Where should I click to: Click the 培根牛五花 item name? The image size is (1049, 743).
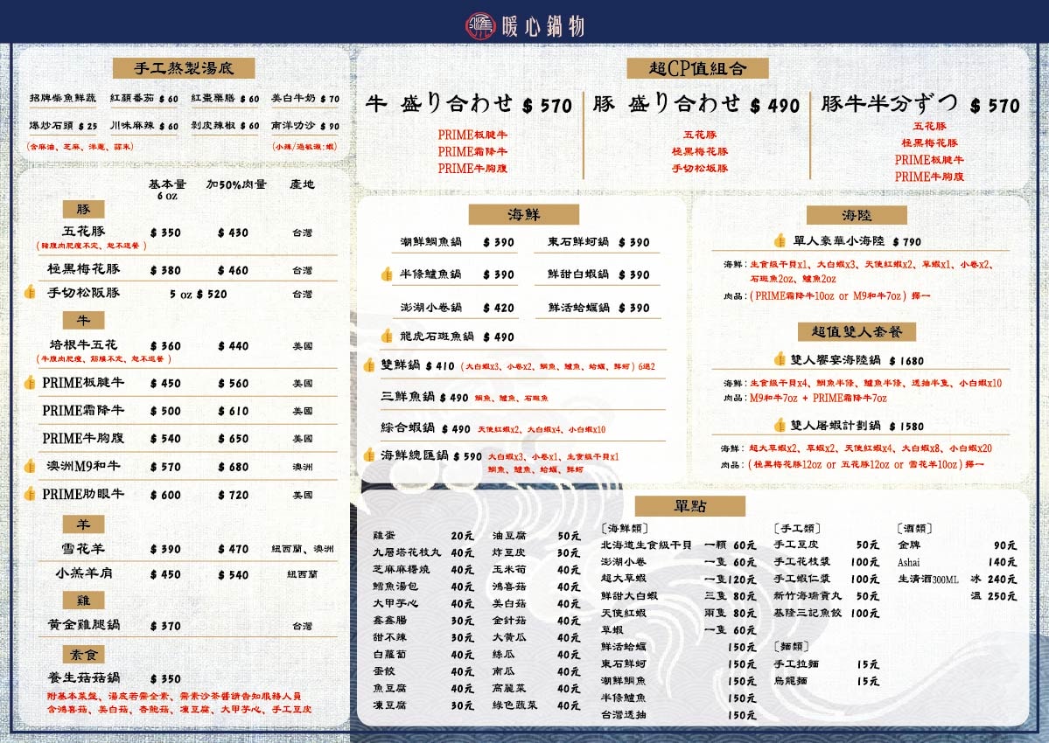84,344
